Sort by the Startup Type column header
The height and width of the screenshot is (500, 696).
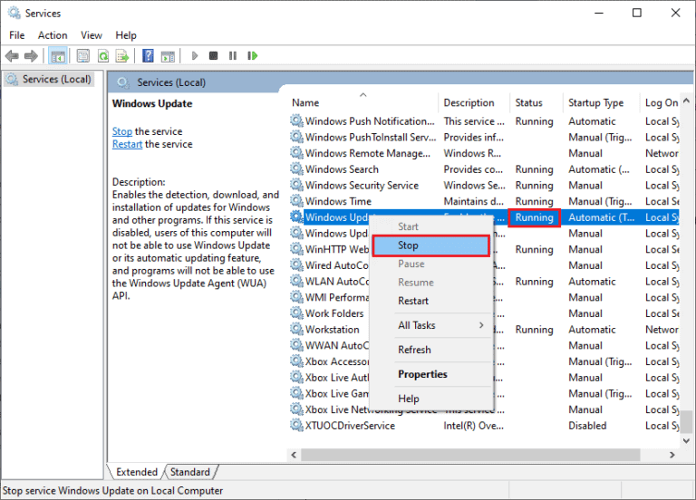tap(601, 103)
